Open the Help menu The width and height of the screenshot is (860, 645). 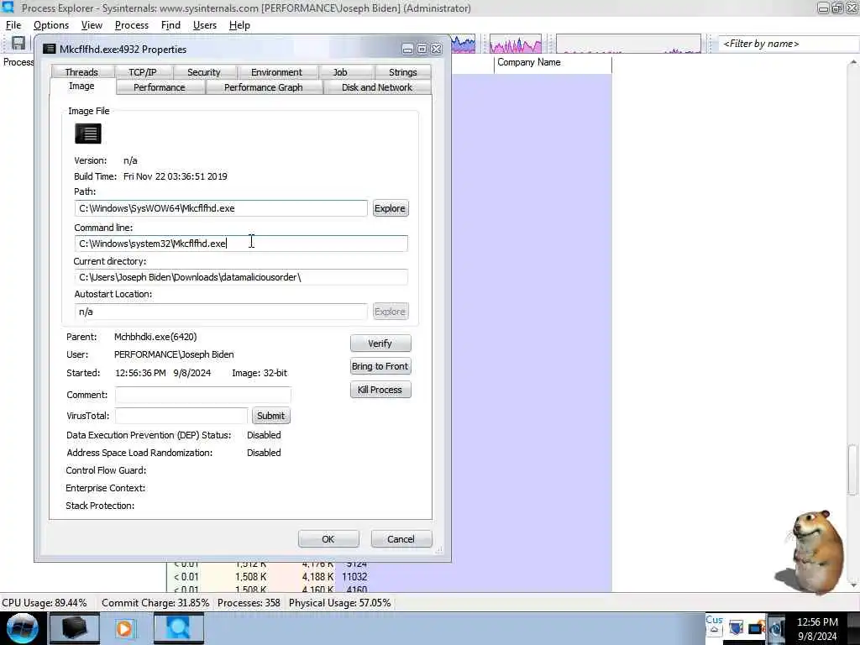239,25
